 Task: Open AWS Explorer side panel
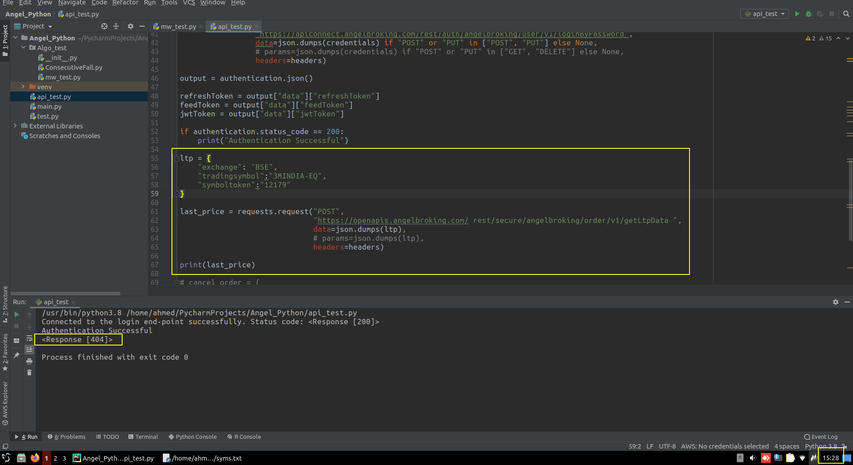[5, 402]
